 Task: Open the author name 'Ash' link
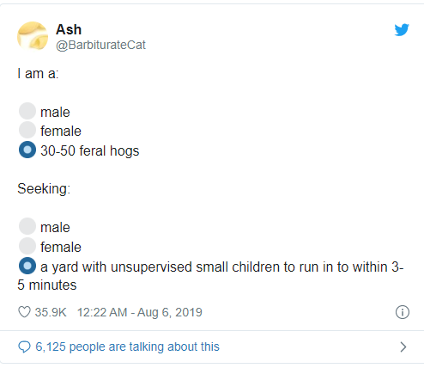coord(69,29)
